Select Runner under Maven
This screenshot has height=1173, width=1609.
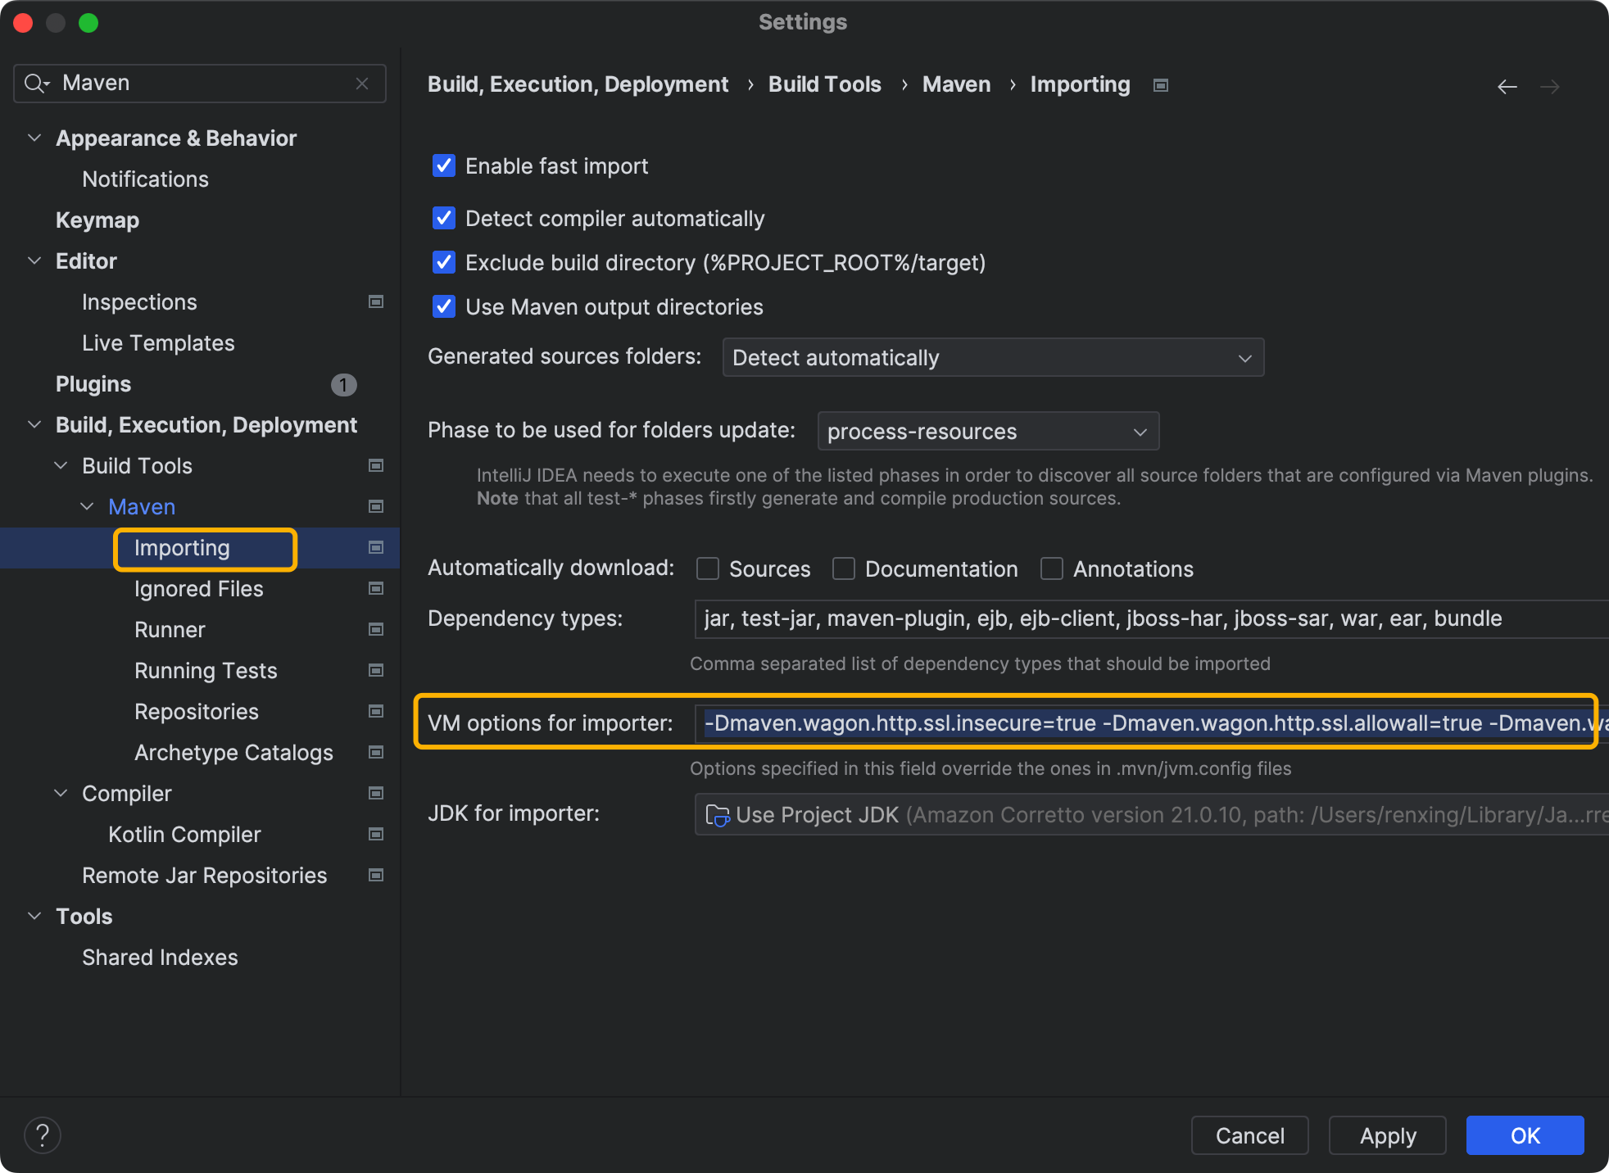[x=170, y=630]
